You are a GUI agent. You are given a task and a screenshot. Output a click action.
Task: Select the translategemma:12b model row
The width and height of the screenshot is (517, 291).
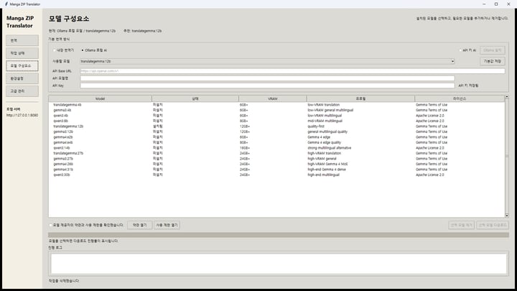(x=276, y=126)
